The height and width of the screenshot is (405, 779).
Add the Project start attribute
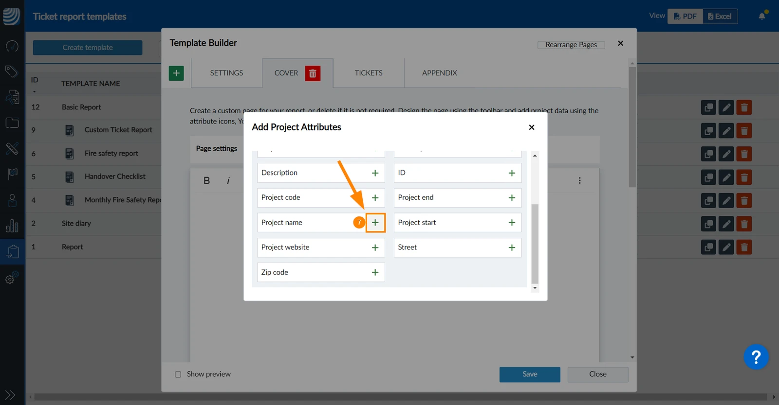point(512,223)
